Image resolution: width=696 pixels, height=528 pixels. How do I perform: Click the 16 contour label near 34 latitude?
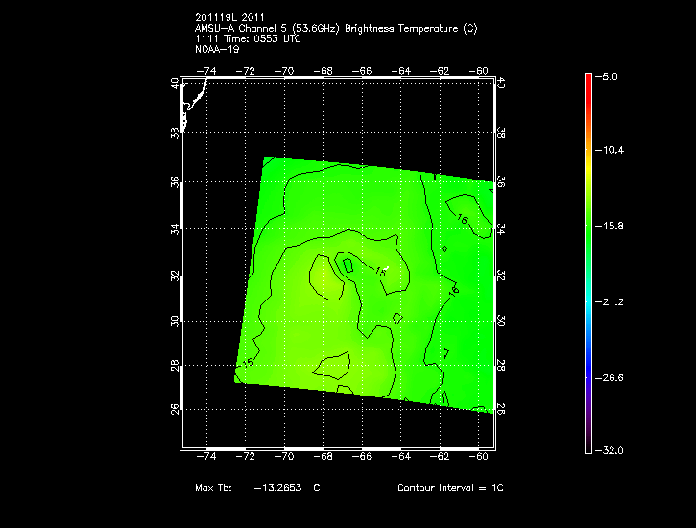462,221
